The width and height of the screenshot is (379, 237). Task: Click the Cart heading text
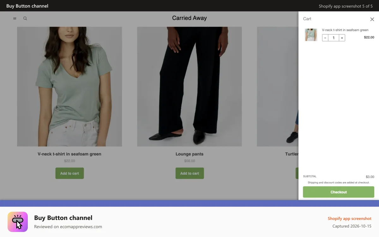(307, 19)
